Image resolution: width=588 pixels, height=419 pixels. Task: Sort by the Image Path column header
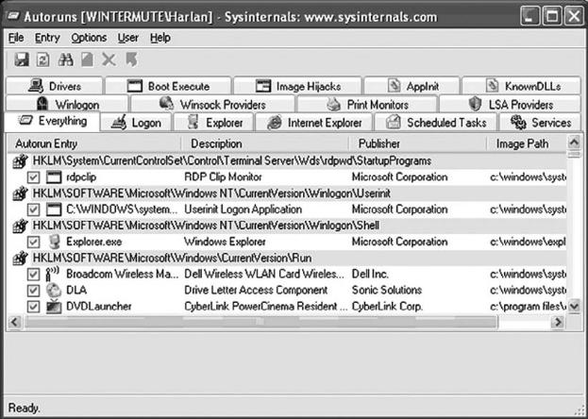point(527,143)
